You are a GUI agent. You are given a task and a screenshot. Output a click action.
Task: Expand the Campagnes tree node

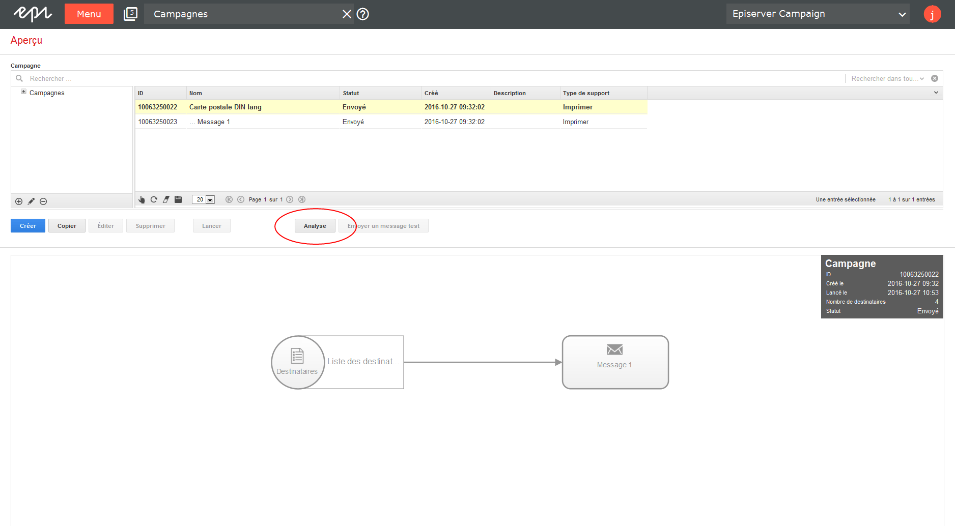(x=23, y=92)
